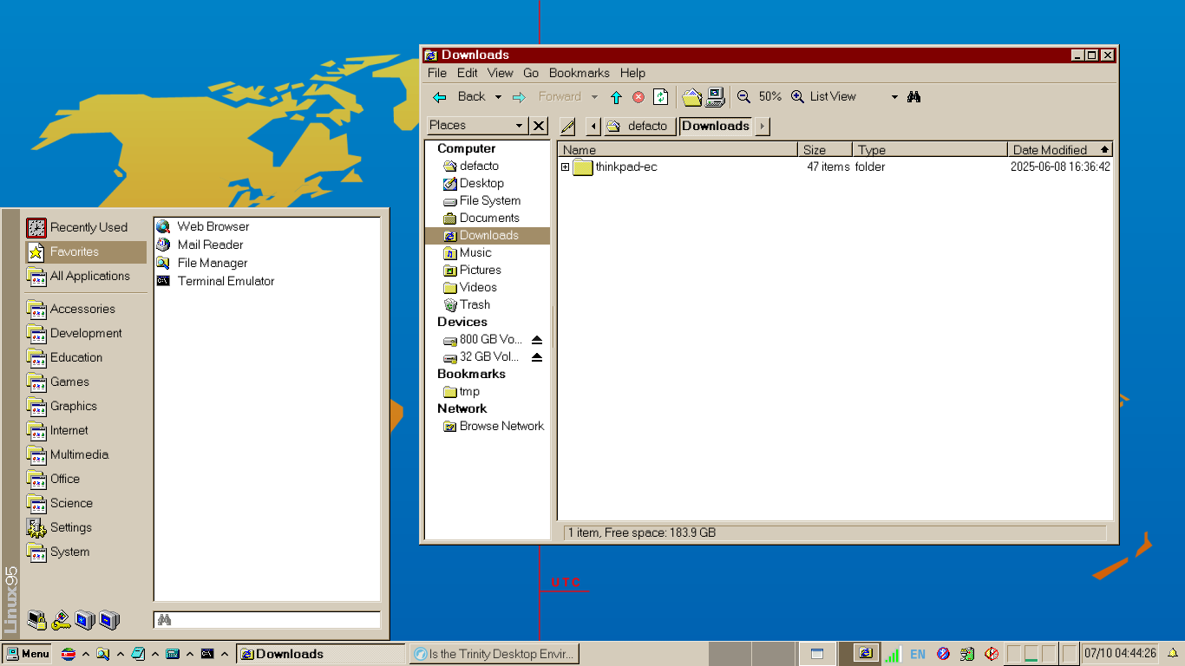Open the Places sidebar dropdown
The width and height of the screenshot is (1185, 666).
tap(519, 126)
